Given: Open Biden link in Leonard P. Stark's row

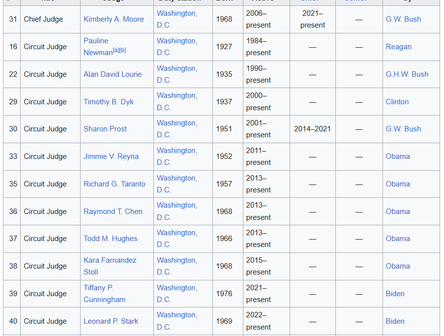Looking at the screenshot, I should point(395,321).
